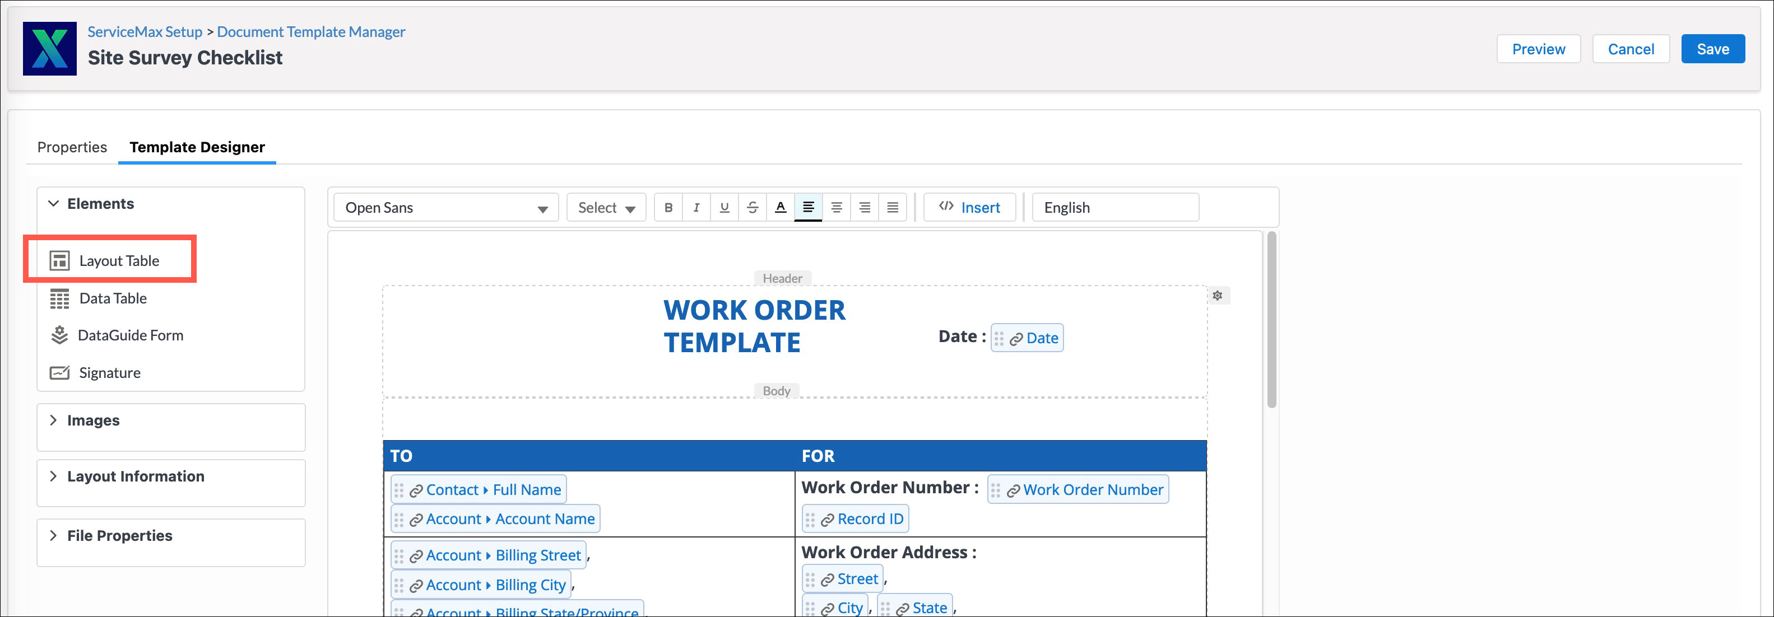
Task: Save the template
Action: [x=1712, y=49]
